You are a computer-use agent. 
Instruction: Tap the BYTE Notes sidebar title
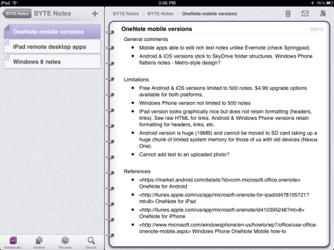[53, 13]
